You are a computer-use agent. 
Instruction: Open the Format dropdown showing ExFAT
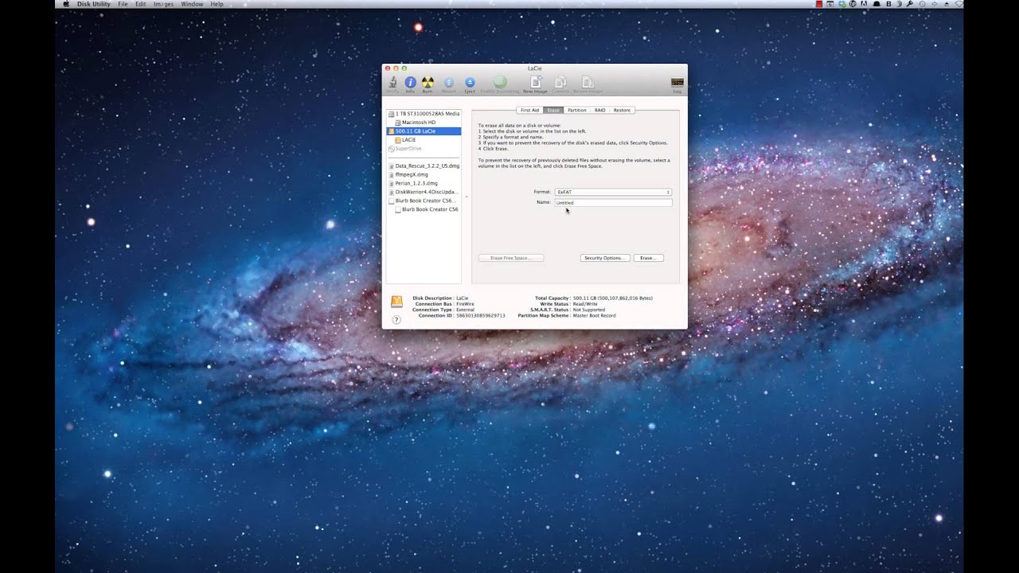(x=613, y=192)
